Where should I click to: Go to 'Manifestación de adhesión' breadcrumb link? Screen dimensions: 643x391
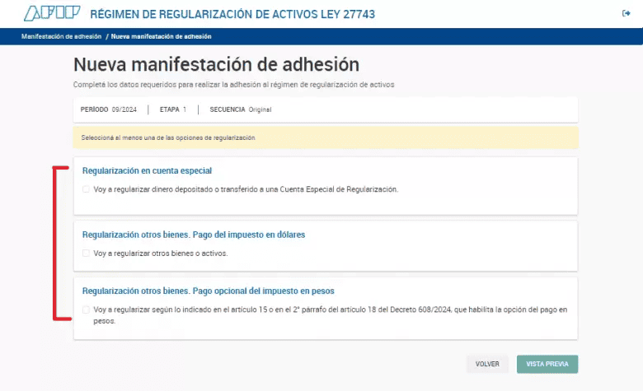61,37
